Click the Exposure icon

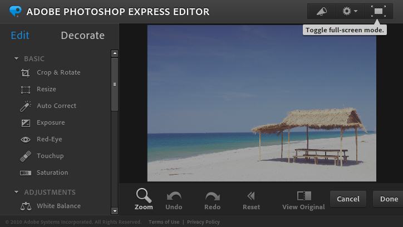pyautogui.click(x=26, y=123)
